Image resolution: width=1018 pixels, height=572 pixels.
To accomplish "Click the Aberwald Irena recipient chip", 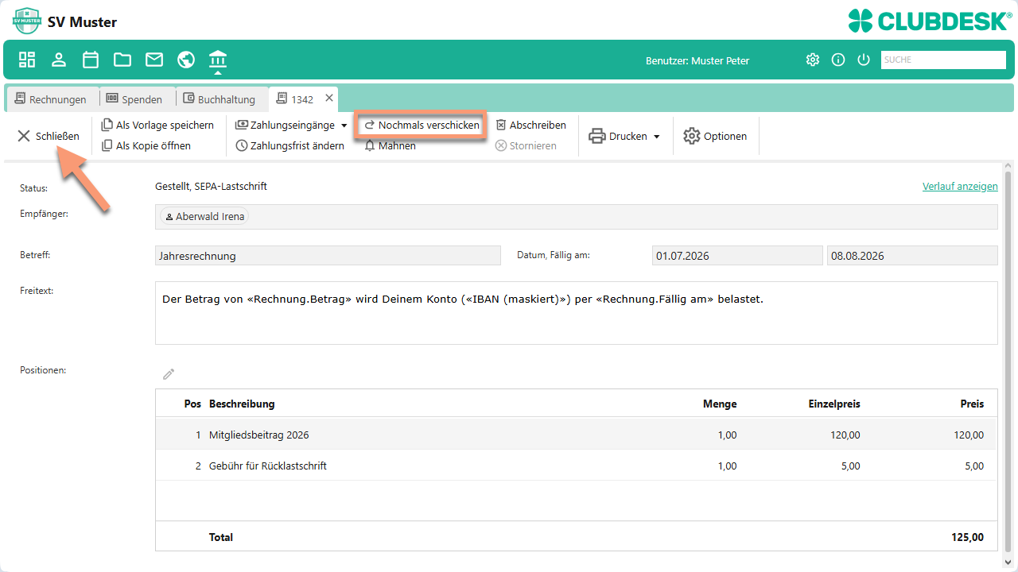I will click(x=204, y=216).
